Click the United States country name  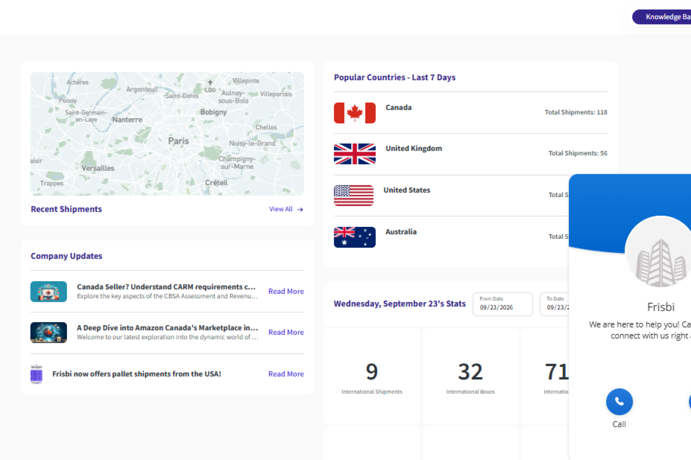tap(407, 190)
